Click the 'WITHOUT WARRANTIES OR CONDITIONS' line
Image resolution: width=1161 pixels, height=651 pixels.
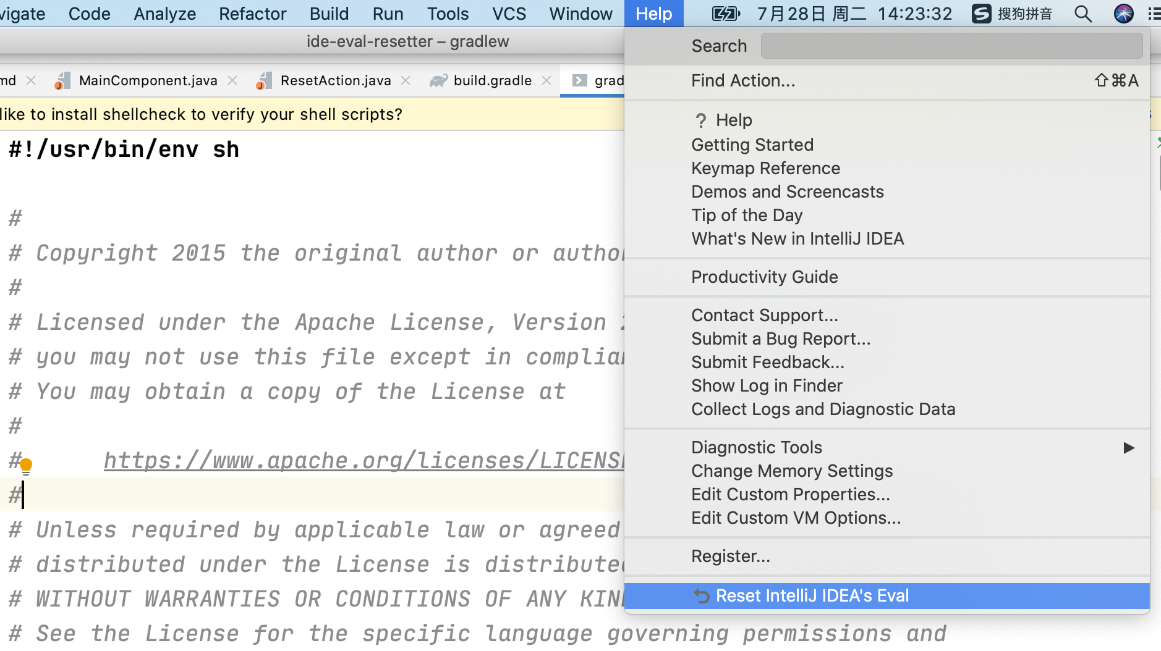(x=317, y=599)
